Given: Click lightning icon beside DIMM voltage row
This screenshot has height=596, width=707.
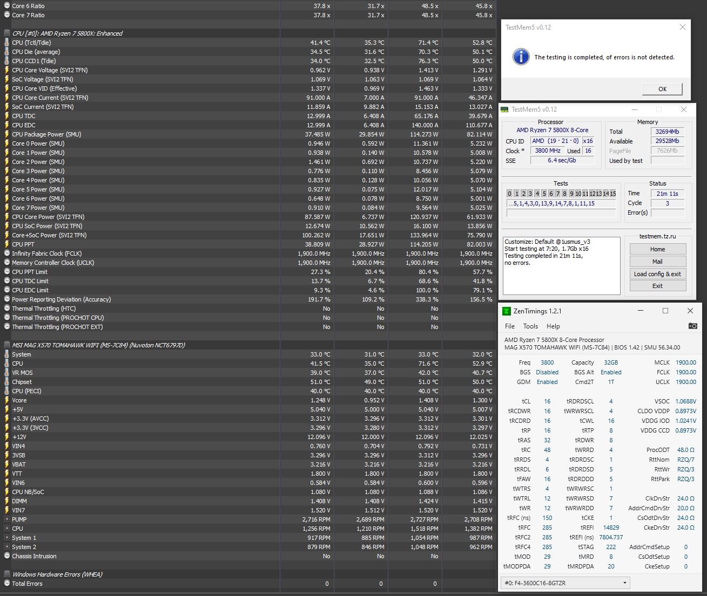Looking at the screenshot, I should [6, 501].
